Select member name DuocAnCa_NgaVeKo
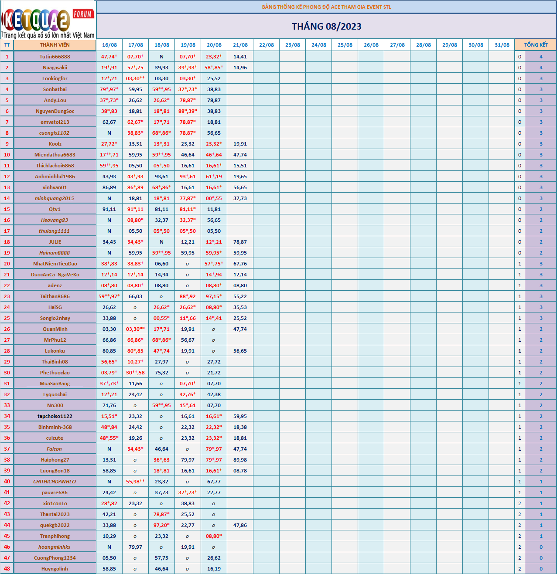The image size is (557, 574). [x=55, y=275]
